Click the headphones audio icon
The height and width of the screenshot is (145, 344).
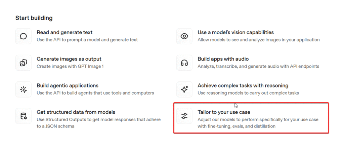pos(184,63)
